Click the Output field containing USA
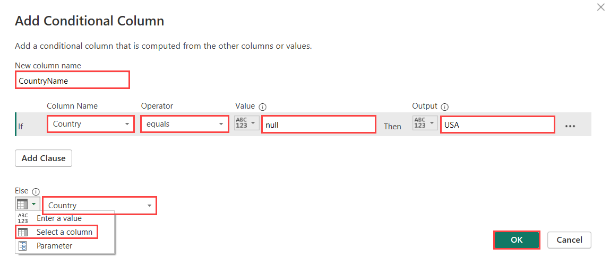Screen dimensions: 610x266 point(497,125)
